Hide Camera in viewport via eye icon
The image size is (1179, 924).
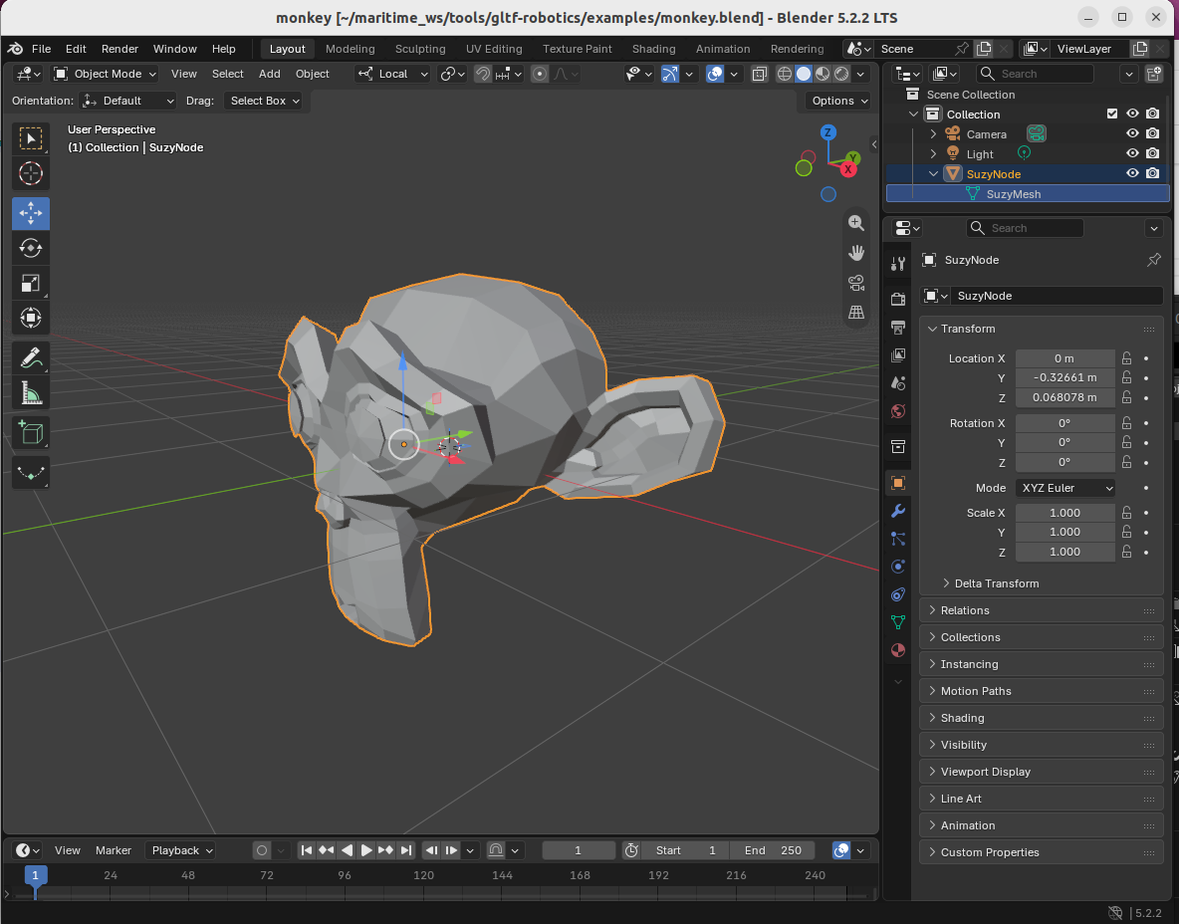[1132, 133]
